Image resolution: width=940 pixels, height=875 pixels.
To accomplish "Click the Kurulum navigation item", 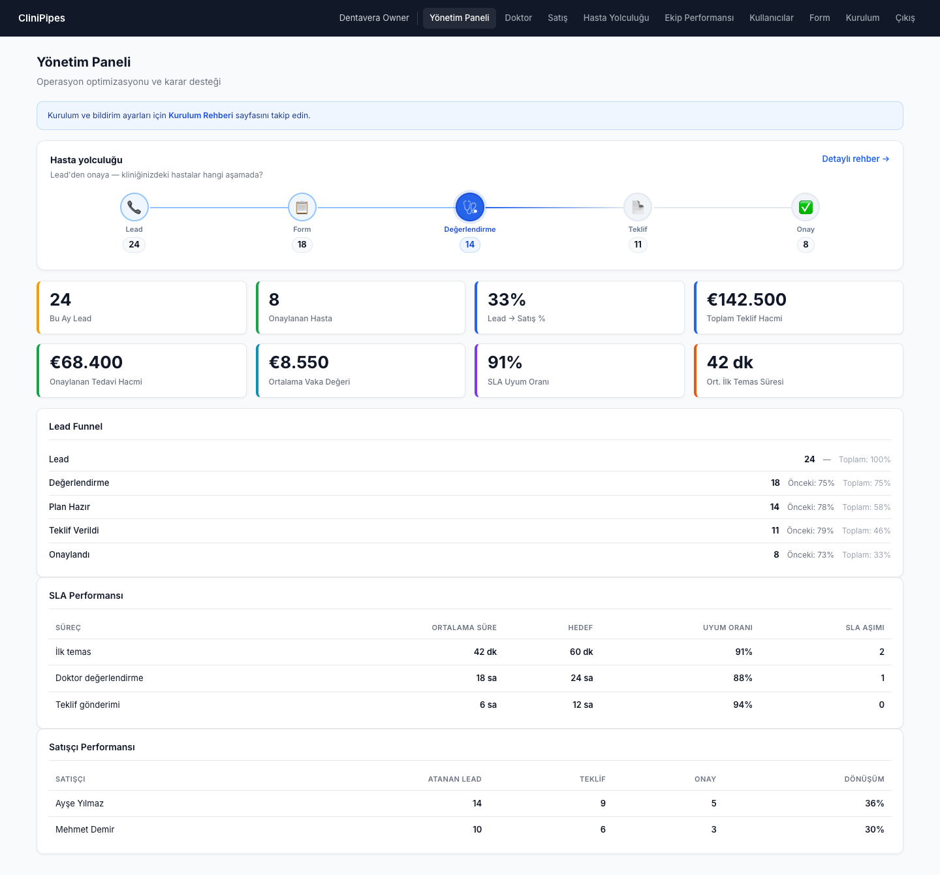I will (x=862, y=18).
